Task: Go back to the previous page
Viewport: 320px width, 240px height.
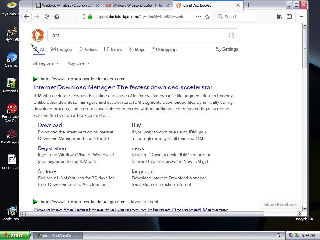Action: pyautogui.click(x=27, y=17)
